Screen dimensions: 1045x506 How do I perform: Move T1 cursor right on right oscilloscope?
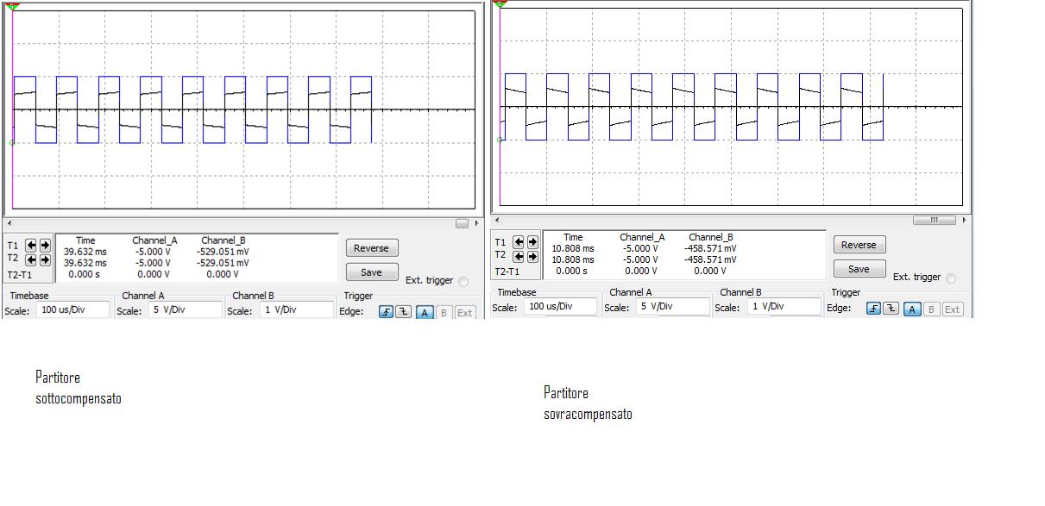pyautogui.click(x=532, y=242)
